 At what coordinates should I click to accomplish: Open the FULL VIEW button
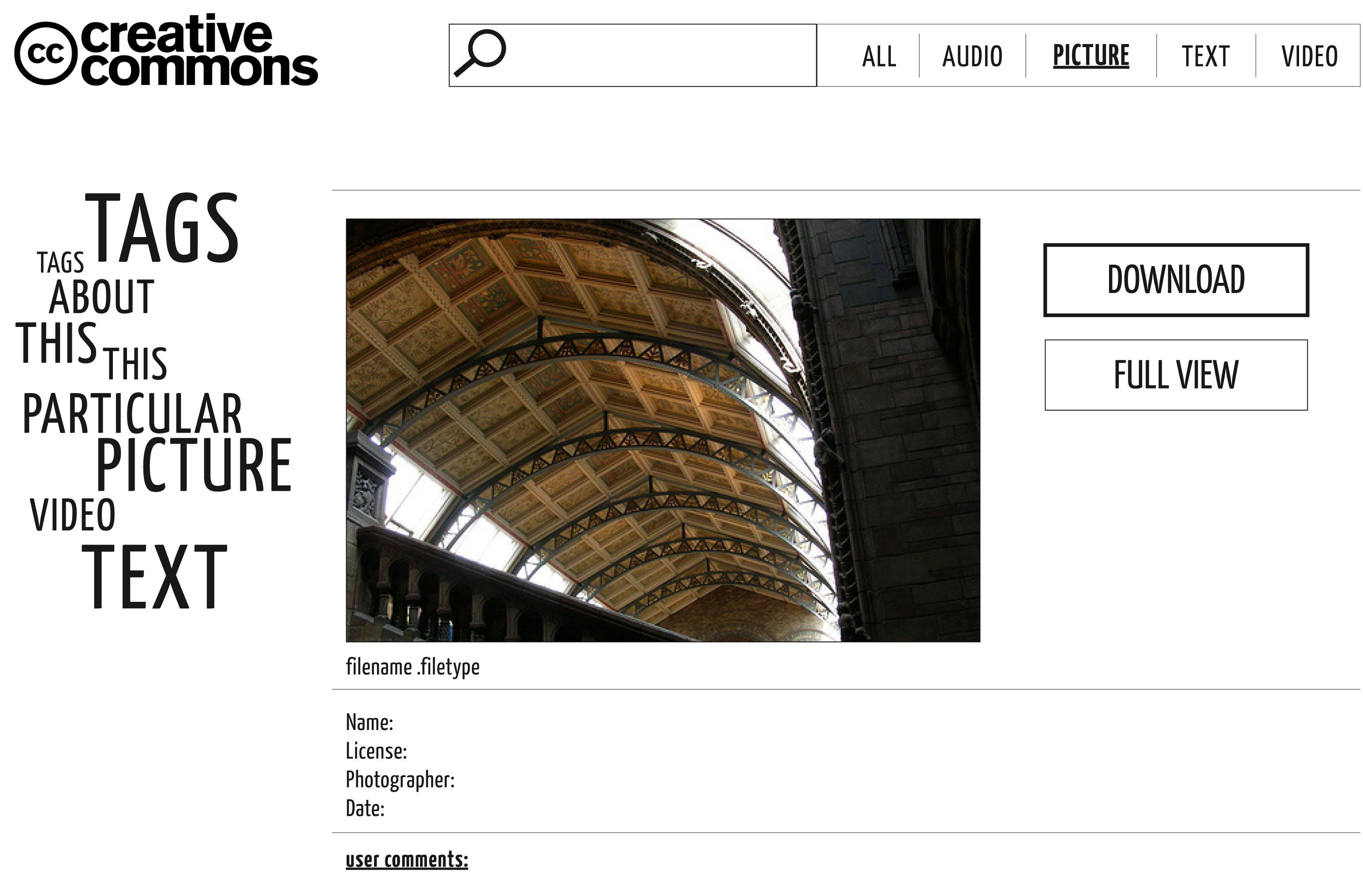tap(1176, 375)
